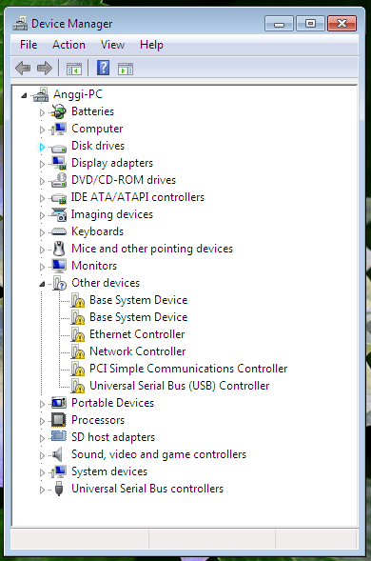This screenshot has width=371, height=561.
Task: Click the mouse icon for pointing devices
Action: coord(59,249)
